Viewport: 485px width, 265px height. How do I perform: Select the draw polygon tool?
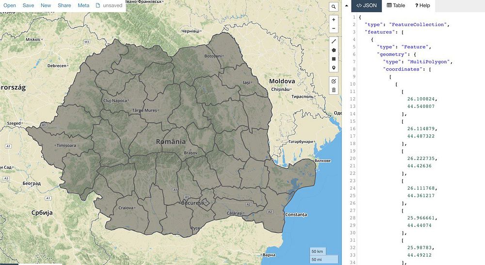pyautogui.click(x=334, y=50)
